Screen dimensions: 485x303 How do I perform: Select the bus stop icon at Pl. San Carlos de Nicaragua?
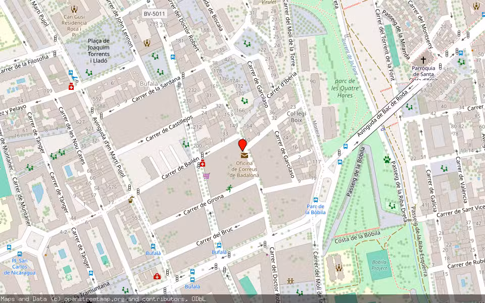pyautogui.click(x=20, y=254)
